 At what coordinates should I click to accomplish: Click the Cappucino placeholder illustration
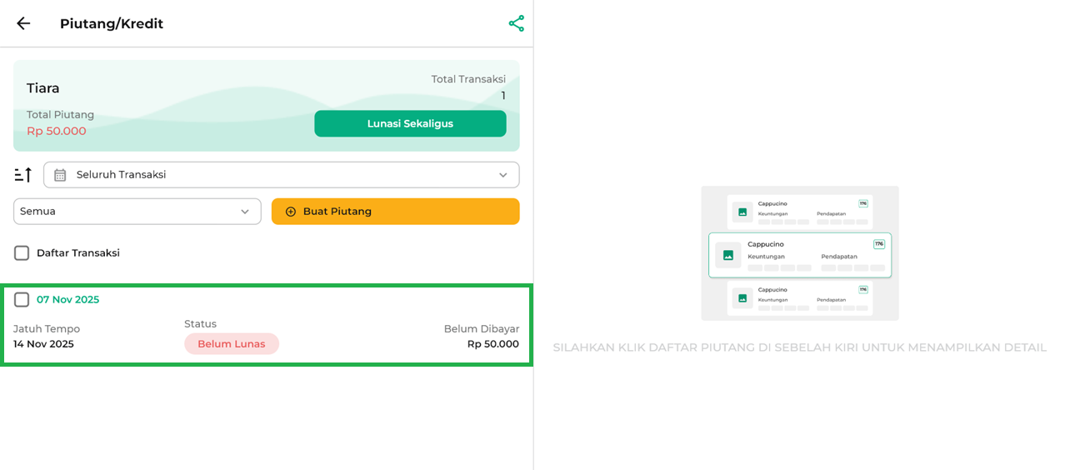(x=799, y=253)
